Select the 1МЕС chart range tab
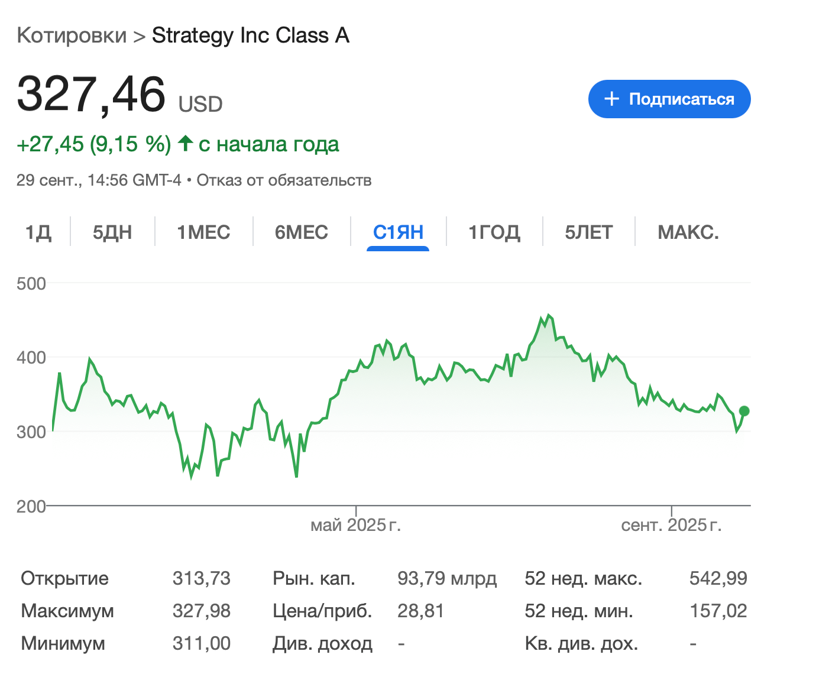The height and width of the screenshot is (674, 816). pos(203,232)
